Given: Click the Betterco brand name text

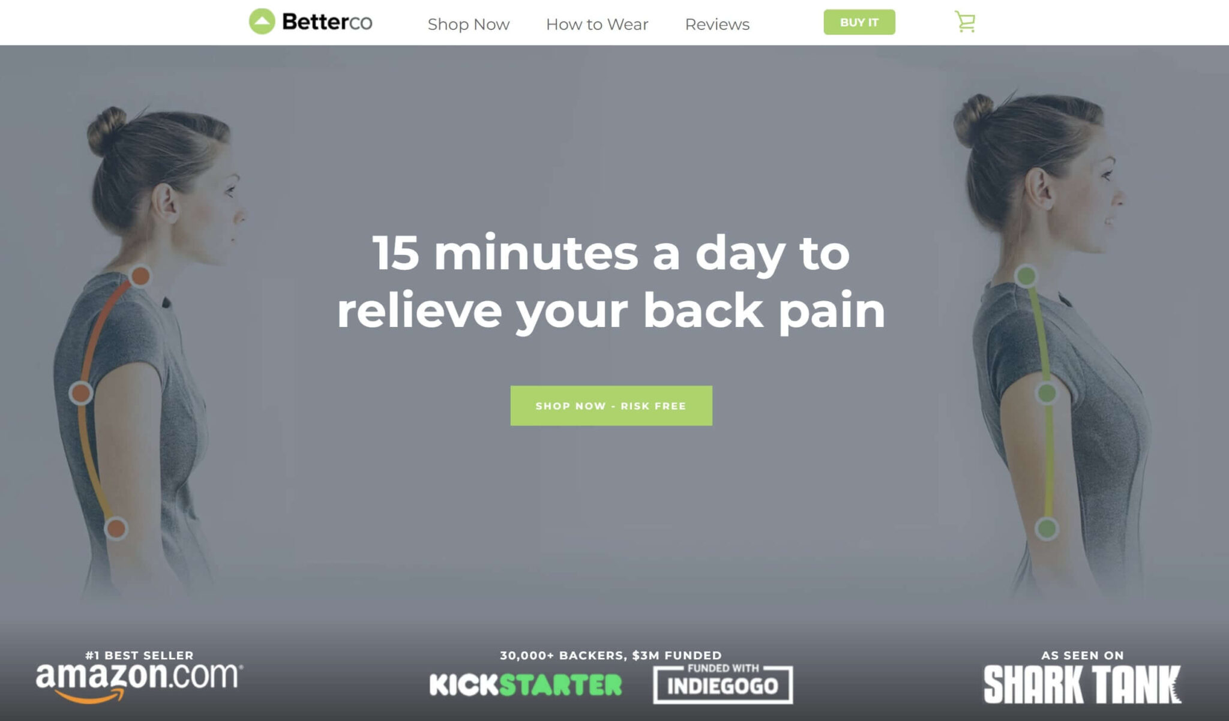Looking at the screenshot, I should coord(327,22).
